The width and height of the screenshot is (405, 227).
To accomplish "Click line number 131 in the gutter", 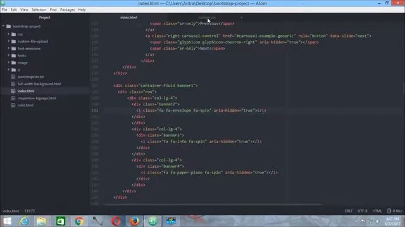I will coord(95,110).
